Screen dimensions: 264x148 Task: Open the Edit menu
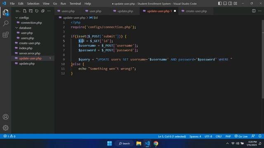click(x=21, y=4)
